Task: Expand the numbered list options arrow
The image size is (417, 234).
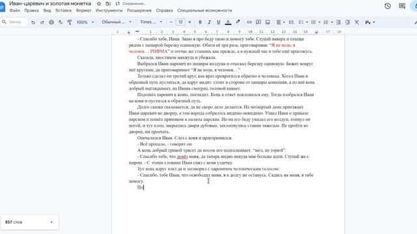Action: 332,22
